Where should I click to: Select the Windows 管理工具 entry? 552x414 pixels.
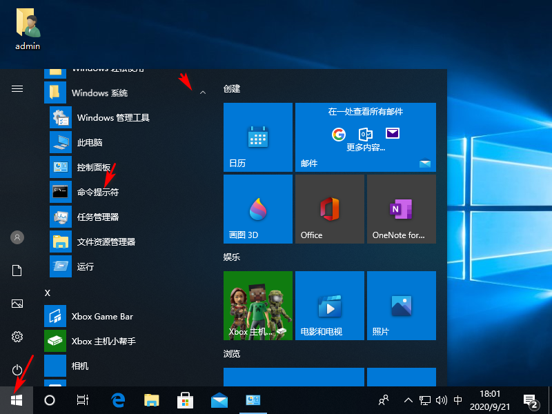[110, 117]
